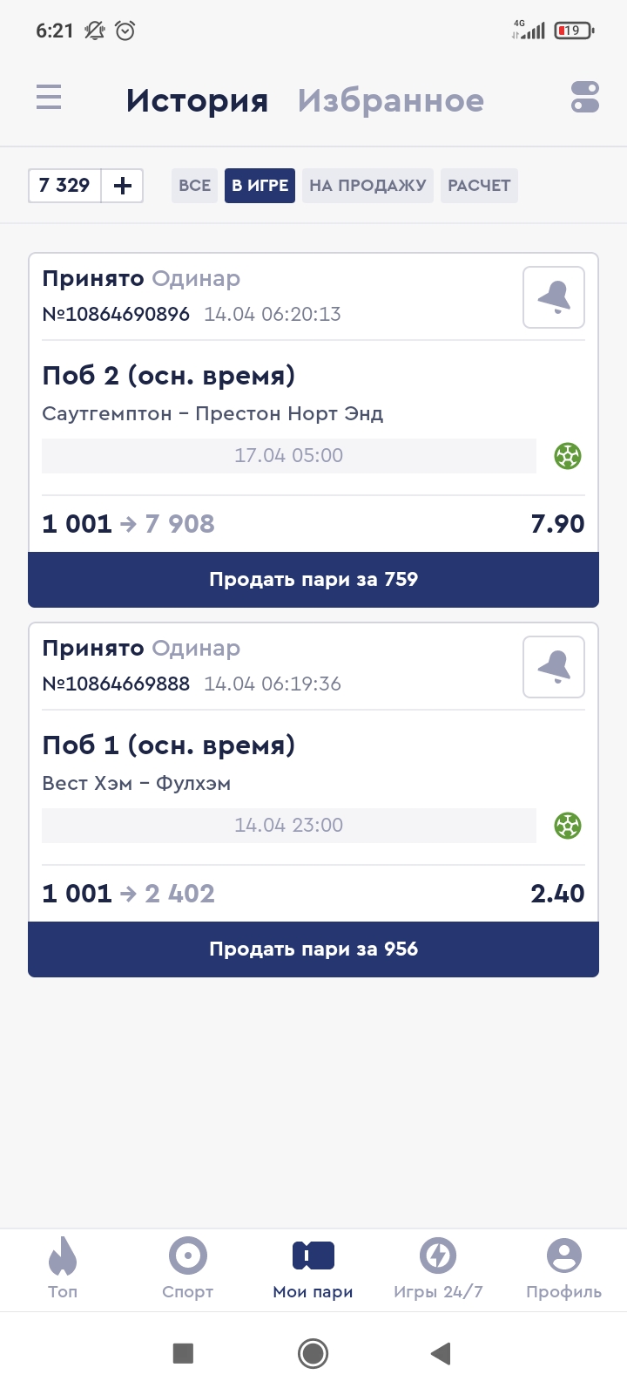Select the РАСЧЕТ filter
The image size is (627, 1395).
tap(479, 186)
